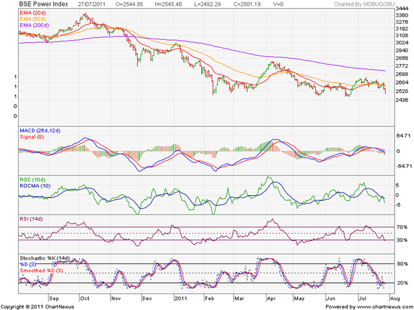
Task: Select the EMA (200d) legend label
Action: coord(34,25)
